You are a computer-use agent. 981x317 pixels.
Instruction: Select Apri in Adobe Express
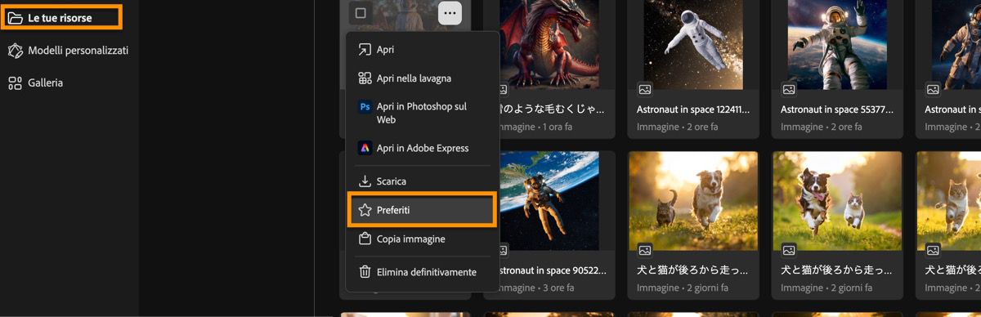click(x=423, y=148)
